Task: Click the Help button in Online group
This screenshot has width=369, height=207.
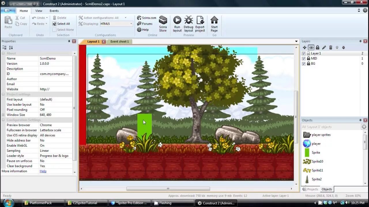Action: tap(143, 30)
